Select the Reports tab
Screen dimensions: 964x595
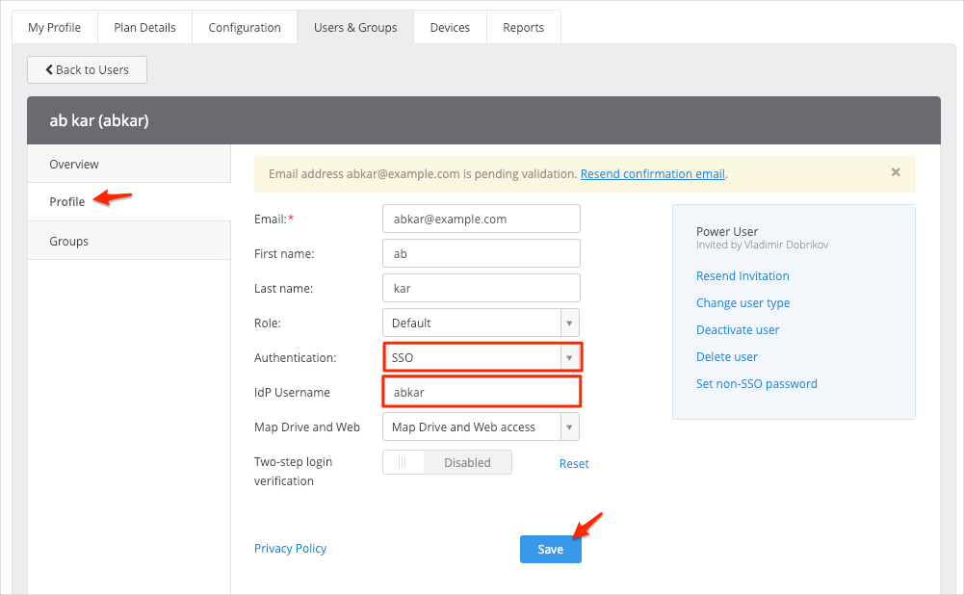click(x=523, y=27)
